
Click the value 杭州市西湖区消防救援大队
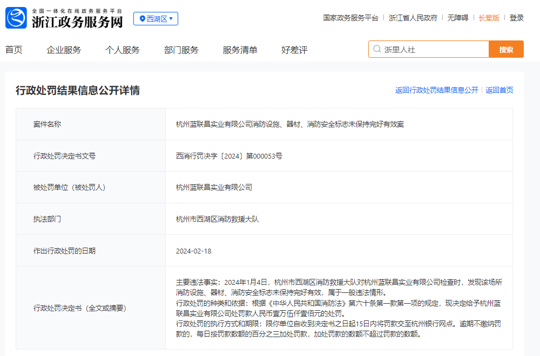(x=217, y=219)
